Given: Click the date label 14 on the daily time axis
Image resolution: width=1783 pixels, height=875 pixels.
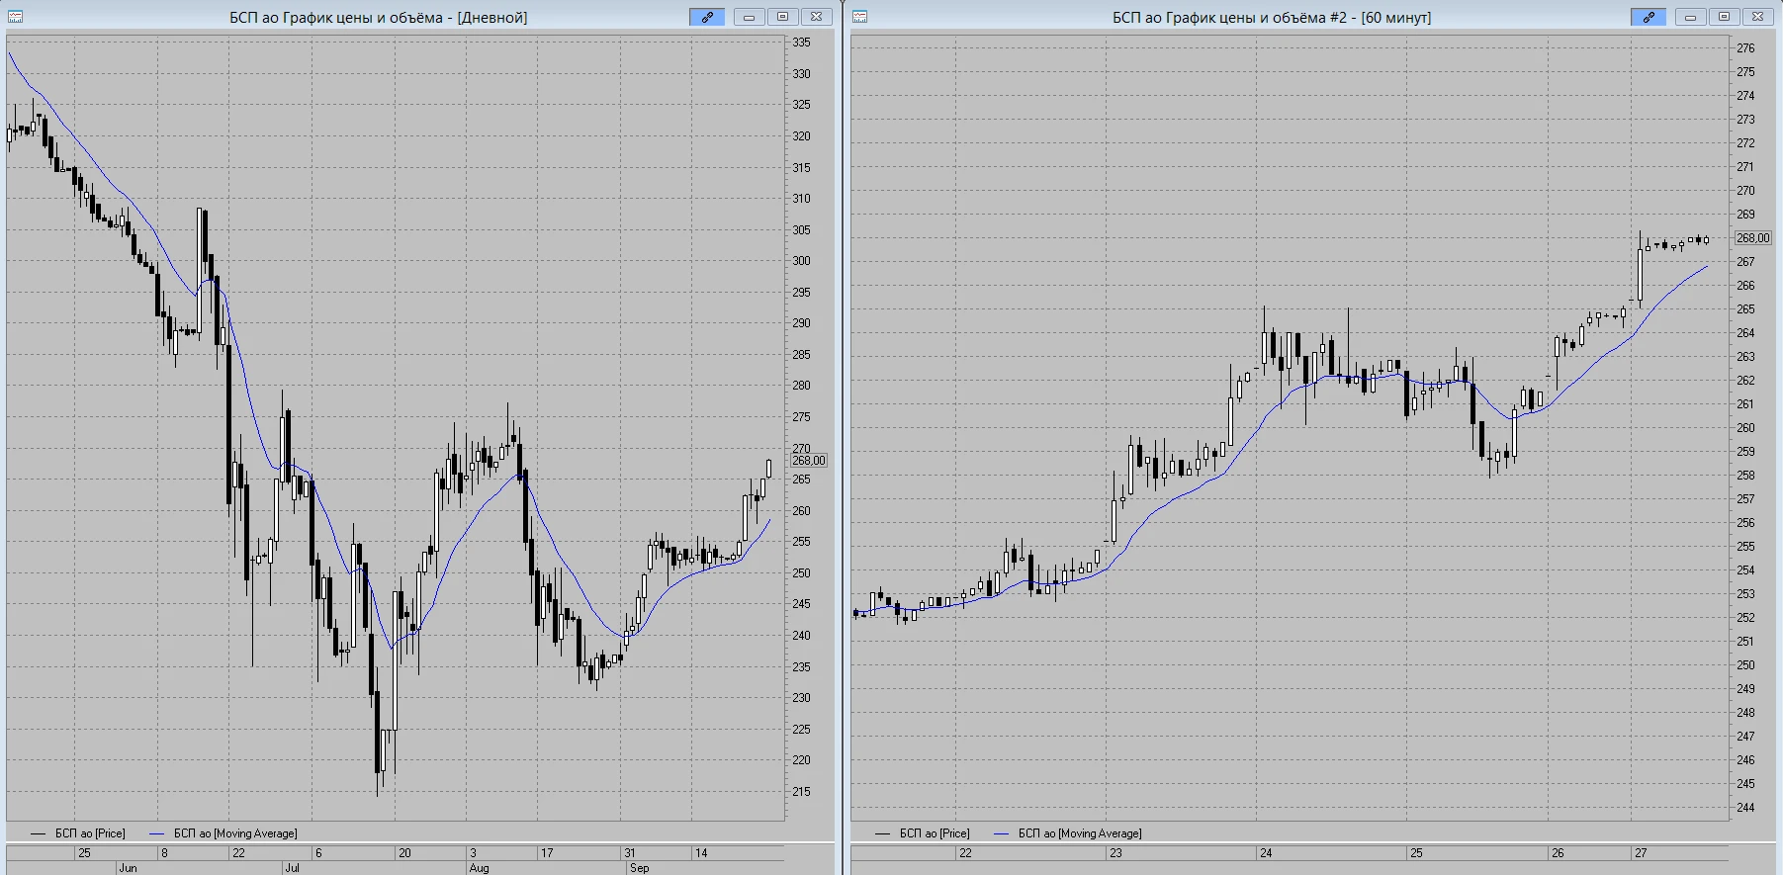Looking at the screenshot, I should coord(701,853).
